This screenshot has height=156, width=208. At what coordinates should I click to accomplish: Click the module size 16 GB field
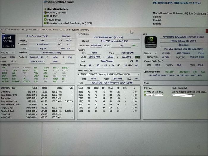click(x=93, y=79)
